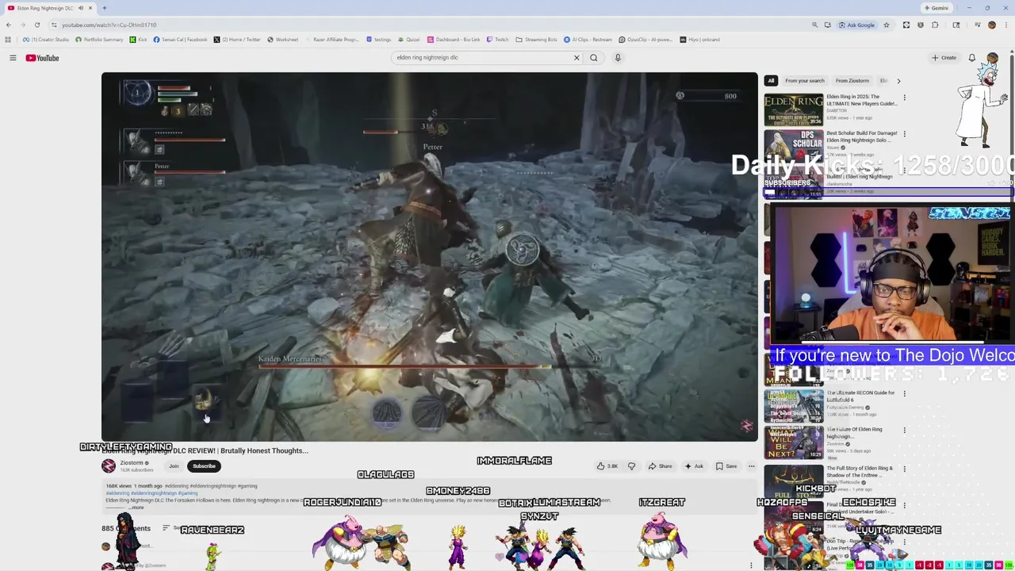Bookmark this page with the star
1015x571 pixels.
point(887,25)
